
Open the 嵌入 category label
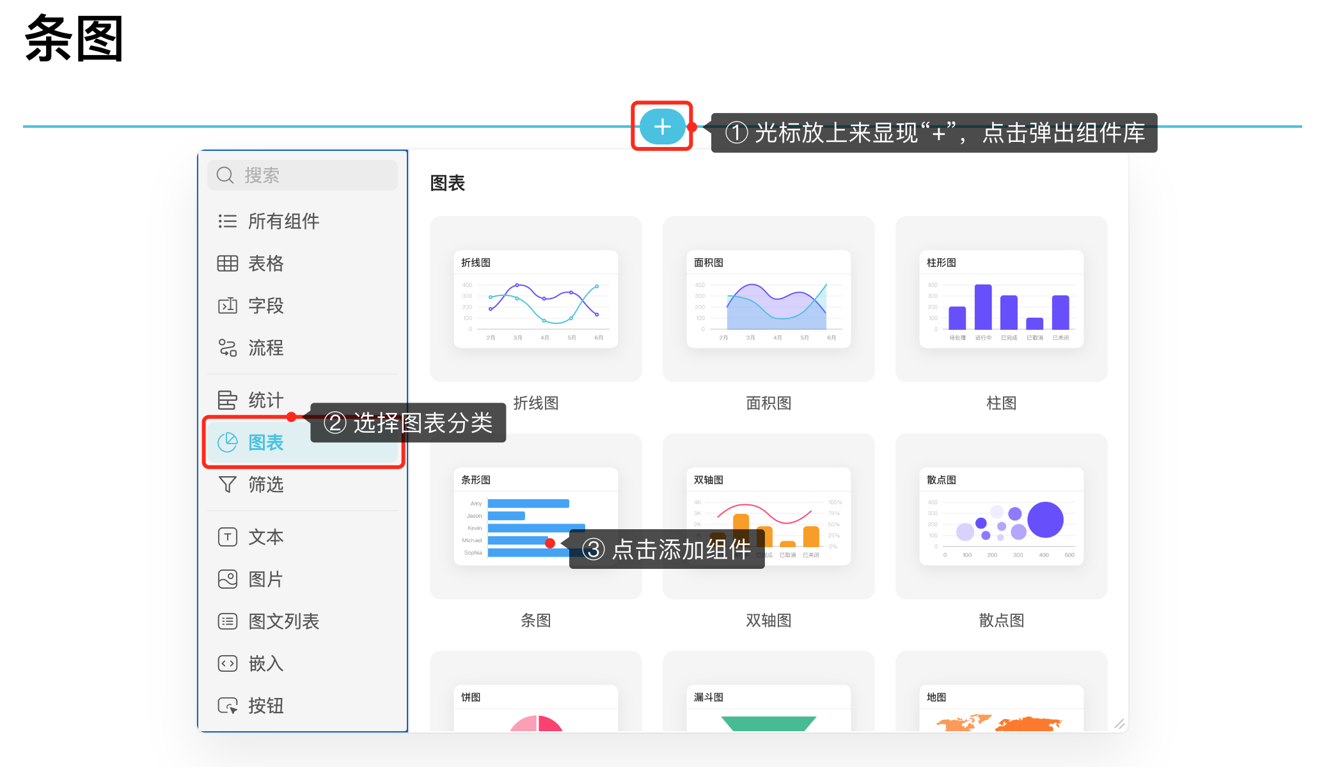tap(265, 663)
